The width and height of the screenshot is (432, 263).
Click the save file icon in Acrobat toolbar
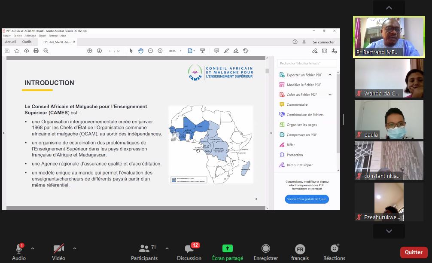point(7,51)
